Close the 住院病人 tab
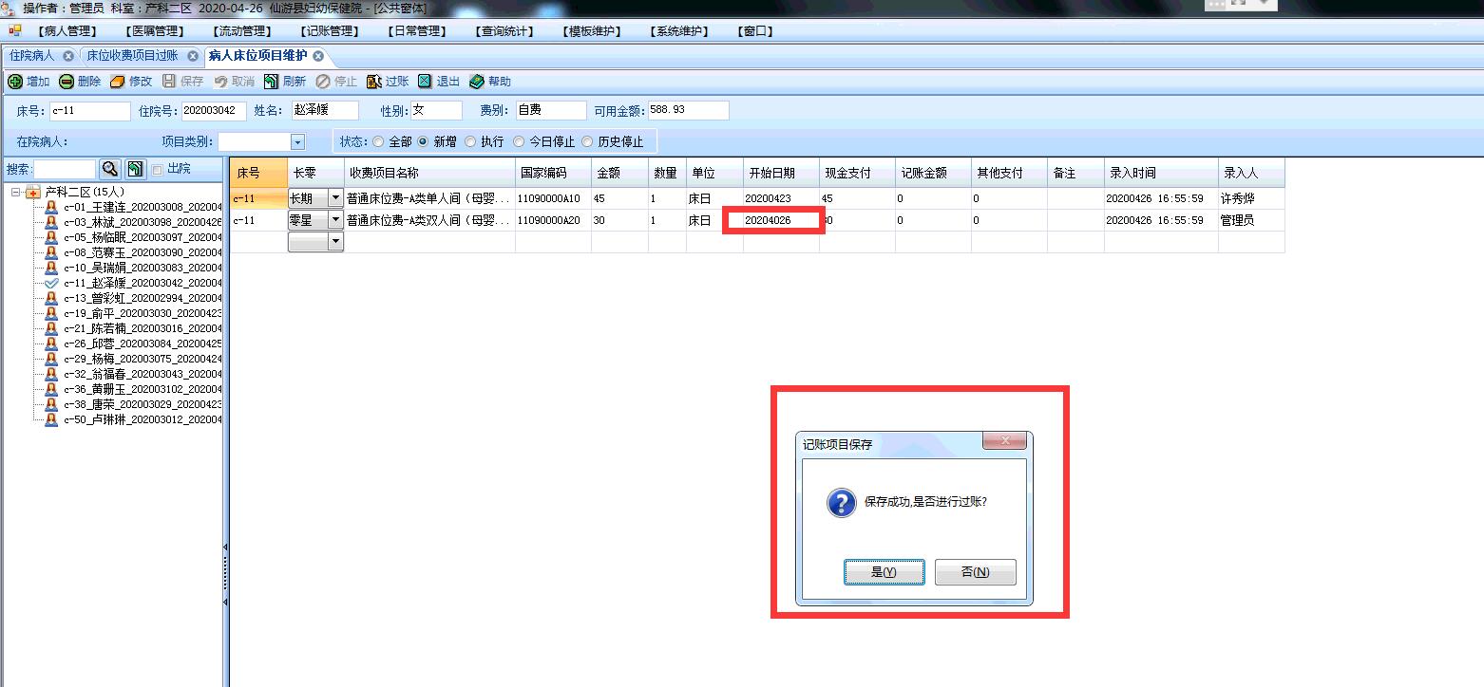 (x=68, y=56)
